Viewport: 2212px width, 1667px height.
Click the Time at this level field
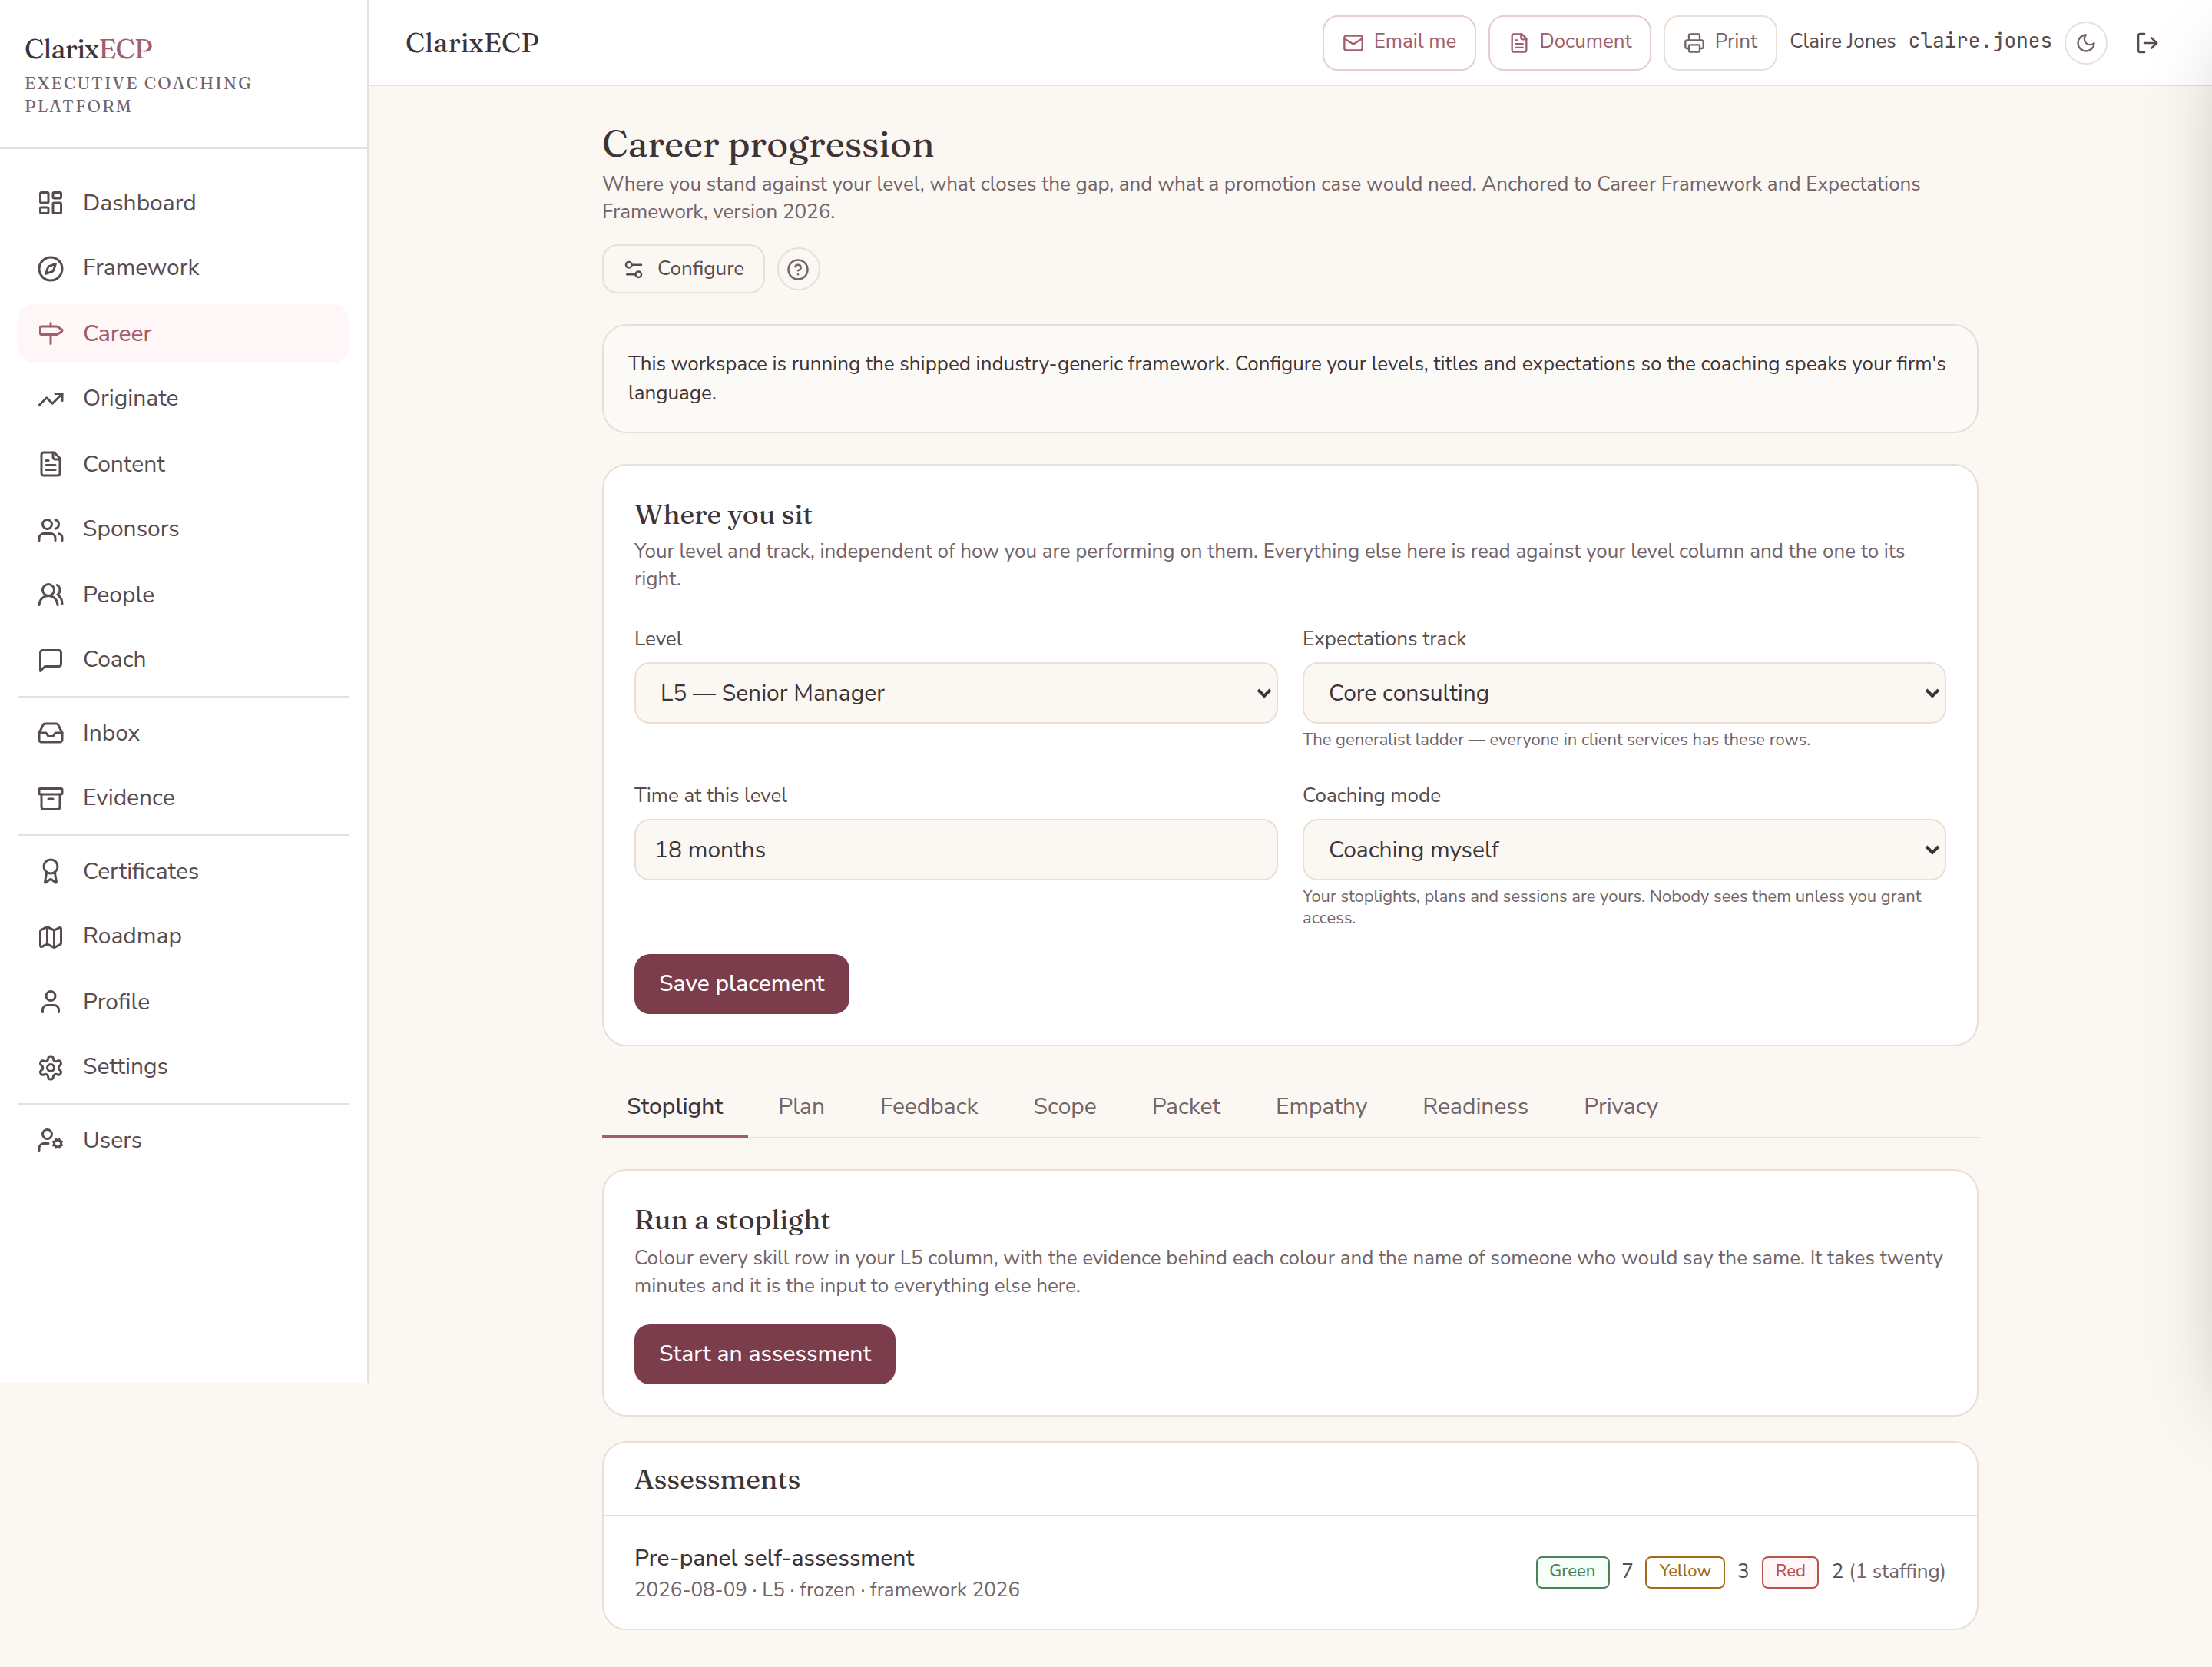pos(955,850)
